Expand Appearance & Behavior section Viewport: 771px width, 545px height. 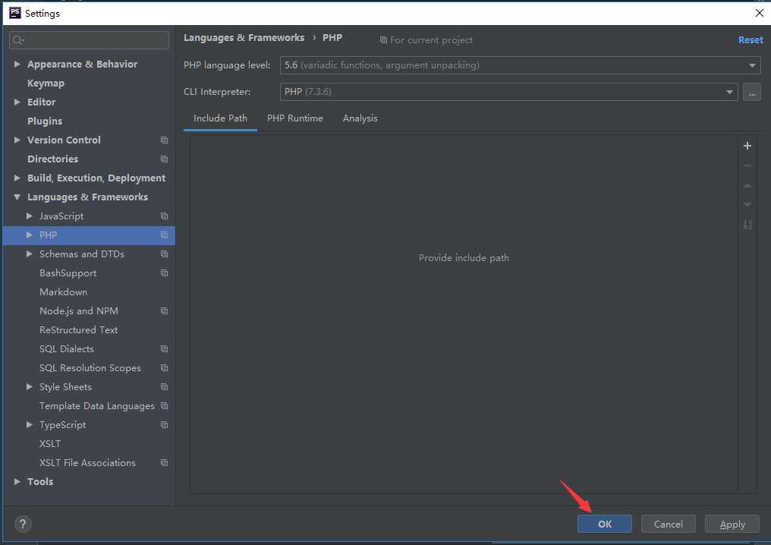17,64
